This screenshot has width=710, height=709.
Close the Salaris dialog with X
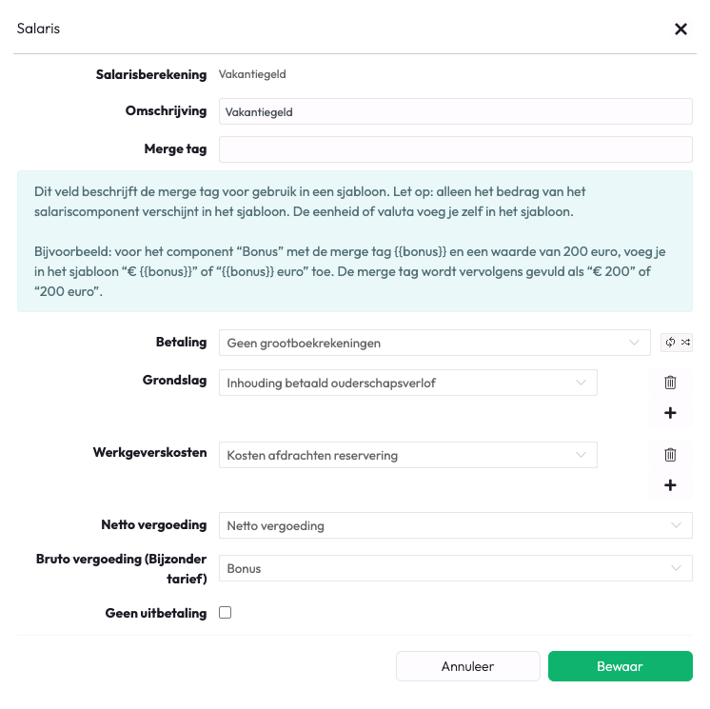click(x=680, y=30)
